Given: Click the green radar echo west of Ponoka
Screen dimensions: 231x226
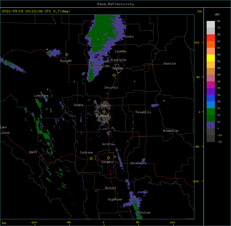Looking at the screenshot, I should pos(102,34).
